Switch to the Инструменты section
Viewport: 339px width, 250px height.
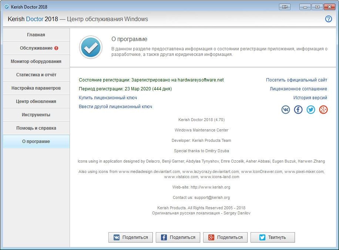pos(36,115)
